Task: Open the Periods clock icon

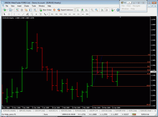Action: point(118,10)
